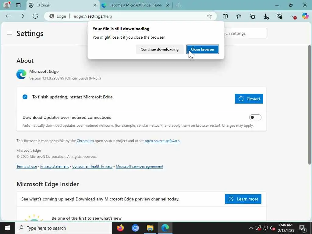The height and width of the screenshot is (234, 312).
Task: Confirm Close browser in dialog
Action: (203, 49)
